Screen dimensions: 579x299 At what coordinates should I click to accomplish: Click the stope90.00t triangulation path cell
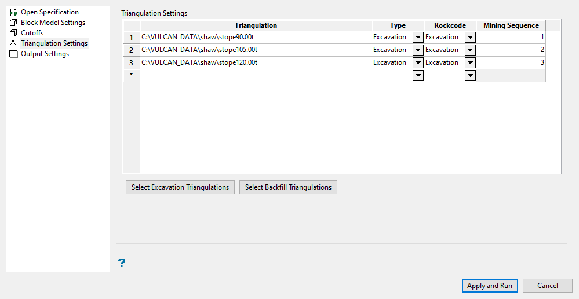coord(255,38)
